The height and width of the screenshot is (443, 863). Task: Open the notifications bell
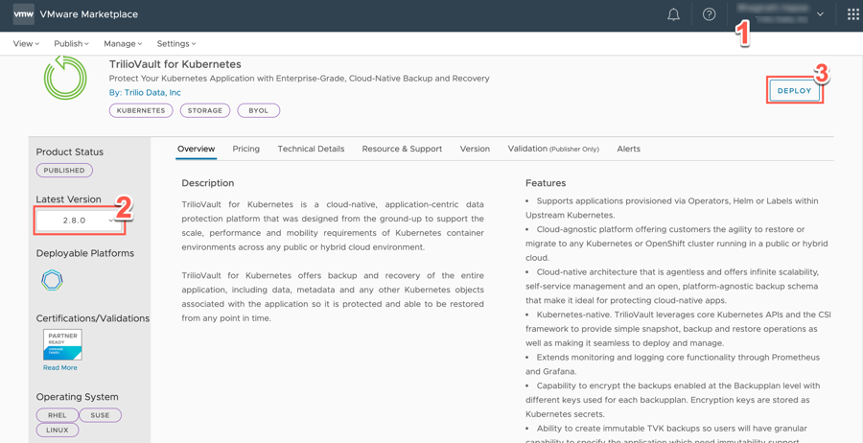coord(673,14)
